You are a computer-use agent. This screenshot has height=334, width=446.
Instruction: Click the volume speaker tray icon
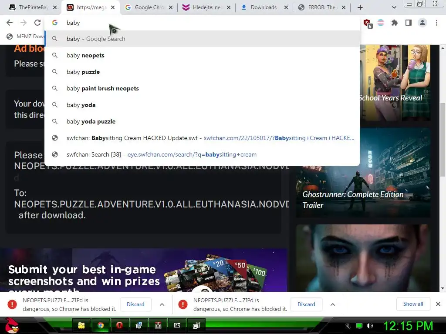coord(369,326)
